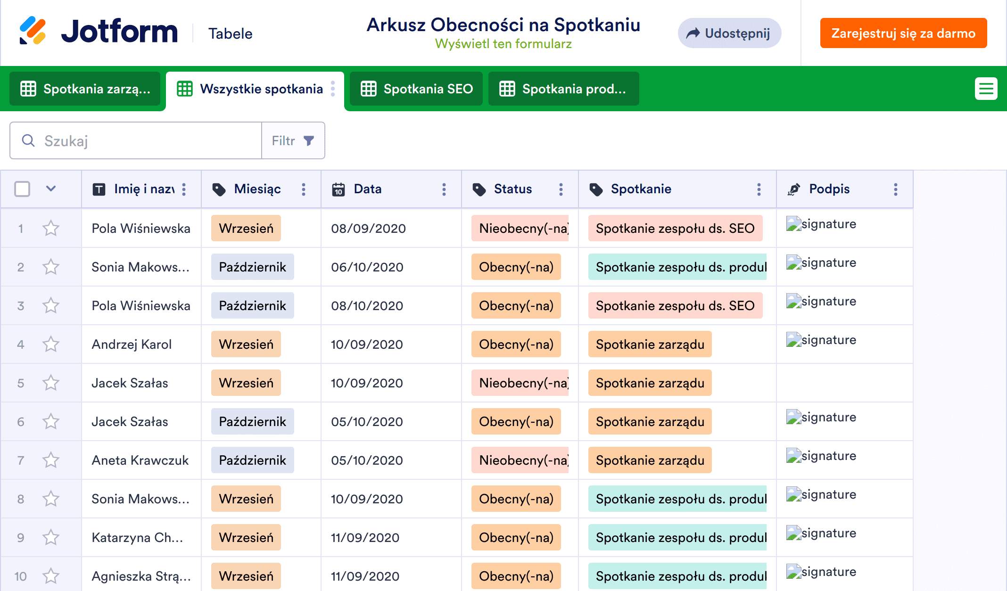Open Imię i nazwisko column options menu
The image size is (1007, 591).
pyautogui.click(x=184, y=189)
